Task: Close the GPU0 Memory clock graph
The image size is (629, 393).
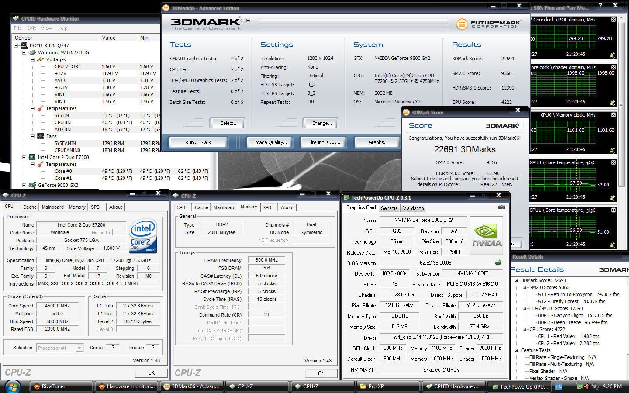Action: point(613,115)
